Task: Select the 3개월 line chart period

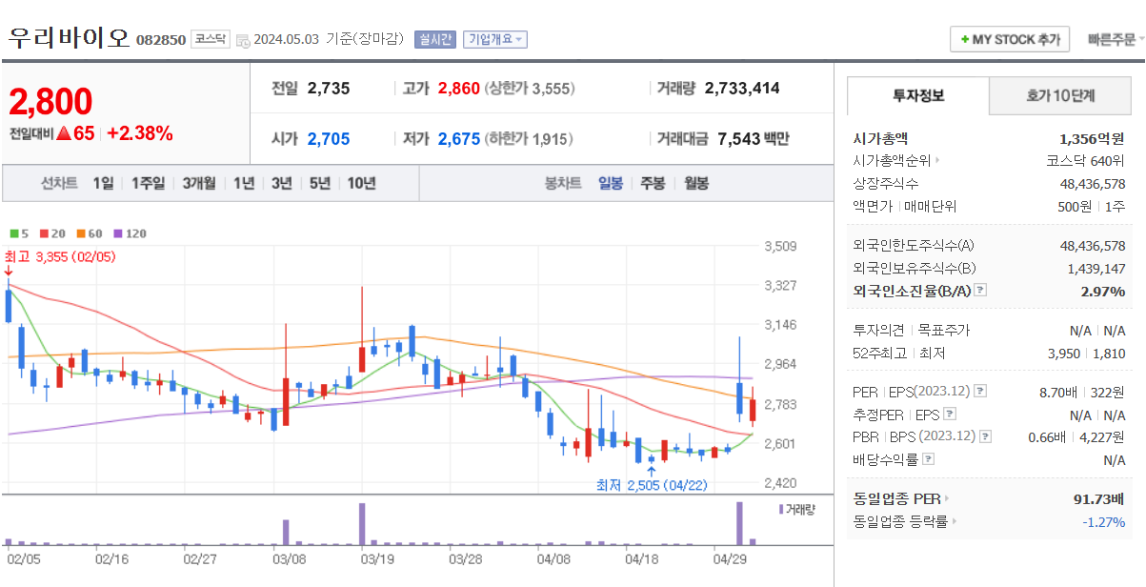Action: (x=199, y=184)
